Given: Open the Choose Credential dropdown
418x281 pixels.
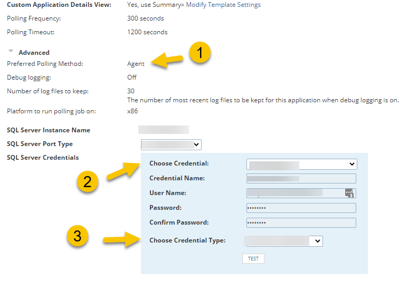Looking at the screenshot, I should point(302,164).
